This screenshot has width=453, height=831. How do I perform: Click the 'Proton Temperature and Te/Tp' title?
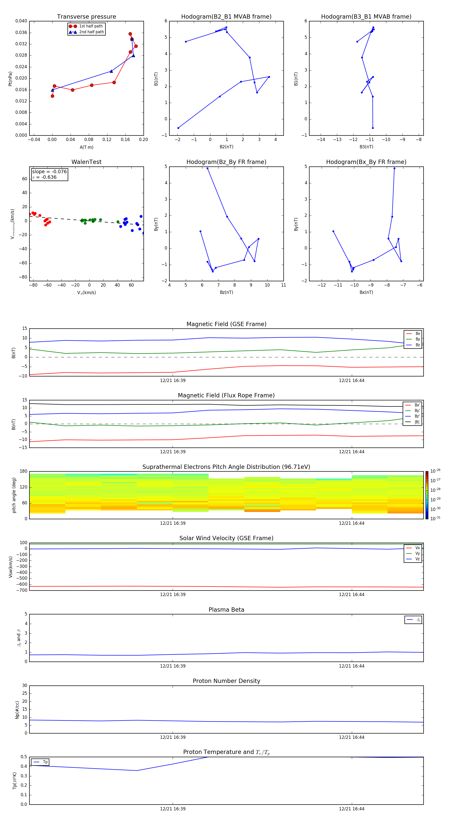[x=226, y=752]
